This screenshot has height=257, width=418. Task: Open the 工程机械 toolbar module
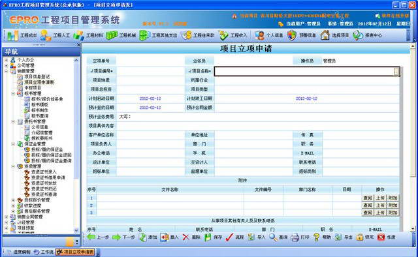[x=121, y=35]
